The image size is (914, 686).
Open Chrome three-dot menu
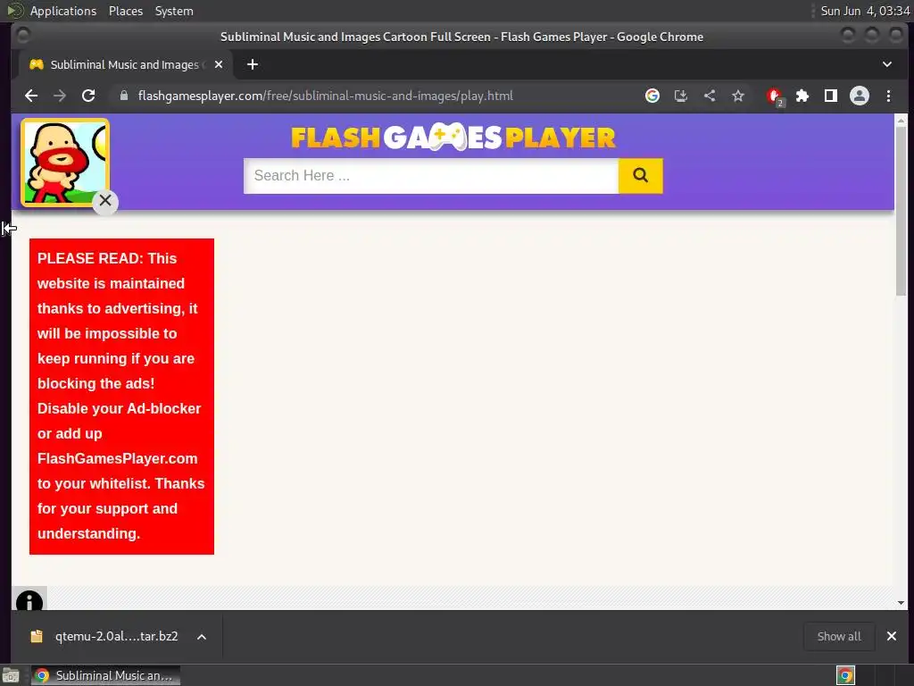[888, 96]
